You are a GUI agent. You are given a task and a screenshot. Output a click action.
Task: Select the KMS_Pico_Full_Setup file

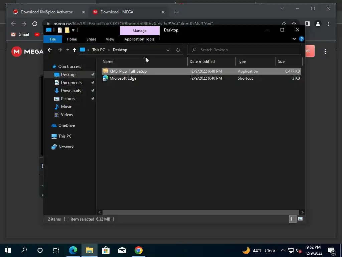pyautogui.click(x=201, y=71)
